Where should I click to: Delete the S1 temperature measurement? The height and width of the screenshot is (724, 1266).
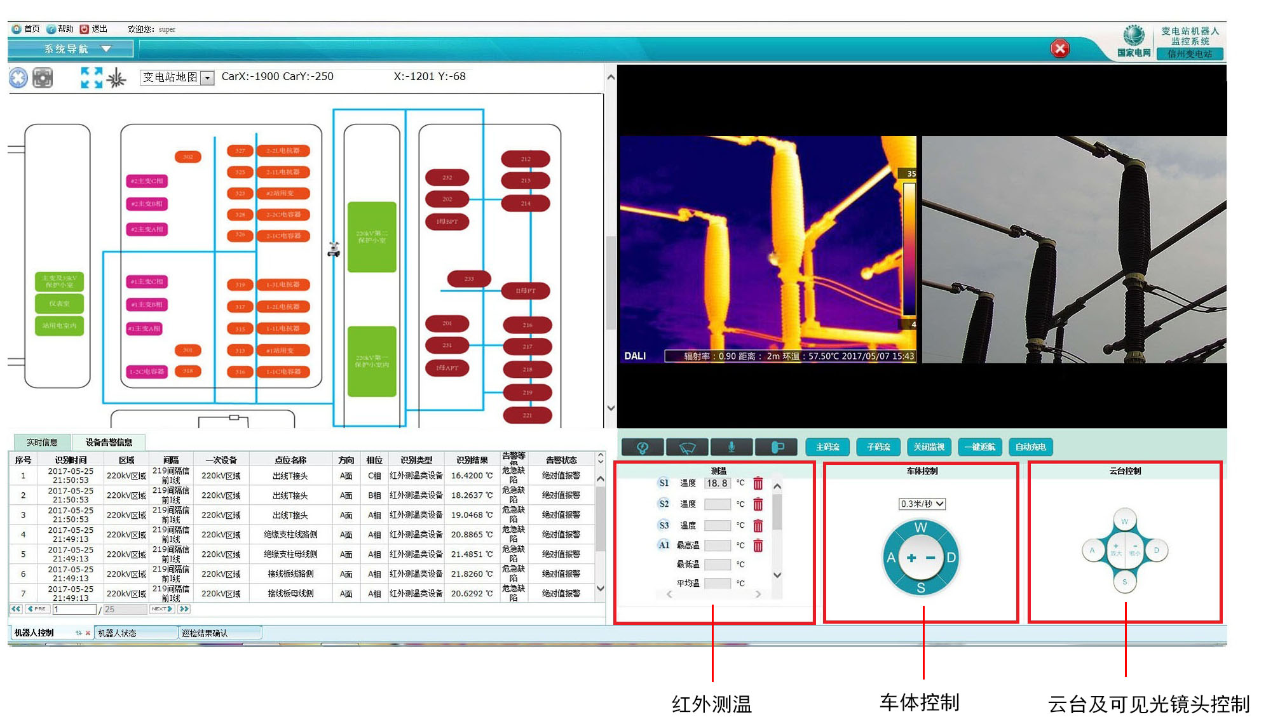coord(758,483)
